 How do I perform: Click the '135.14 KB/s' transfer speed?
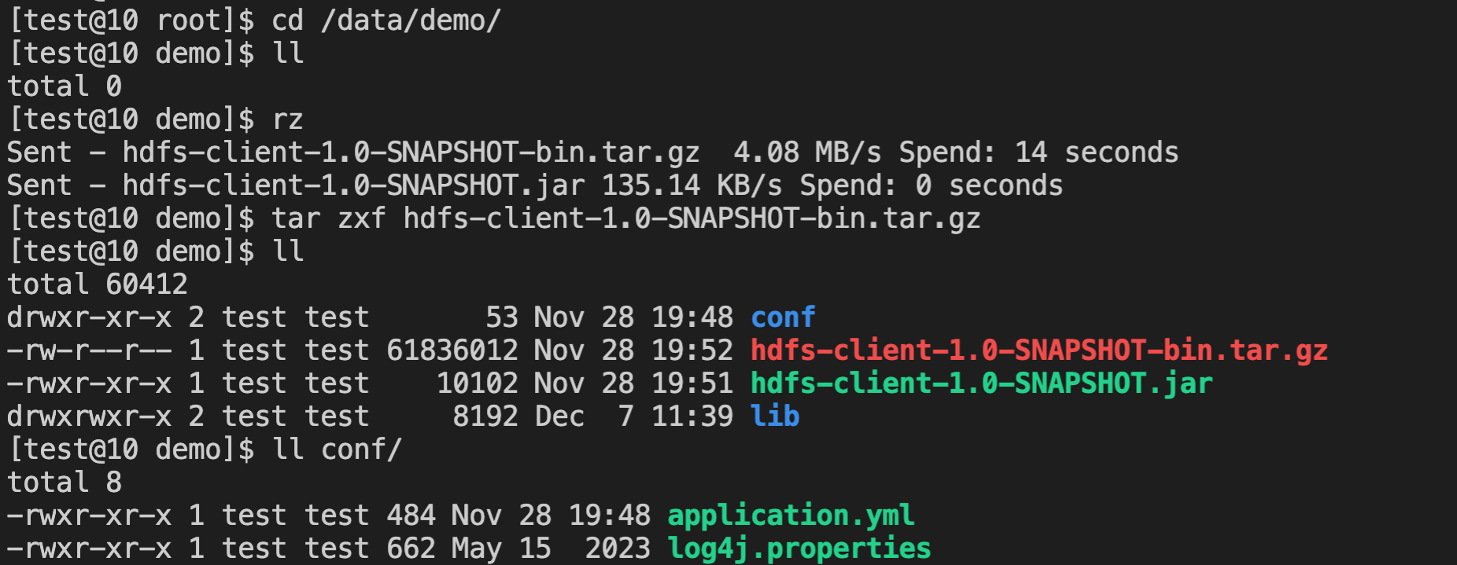tap(692, 185)
